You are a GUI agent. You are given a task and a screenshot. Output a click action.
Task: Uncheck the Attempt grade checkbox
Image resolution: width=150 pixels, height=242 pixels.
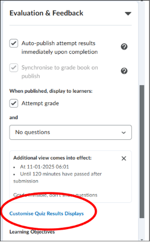(14, 103)
